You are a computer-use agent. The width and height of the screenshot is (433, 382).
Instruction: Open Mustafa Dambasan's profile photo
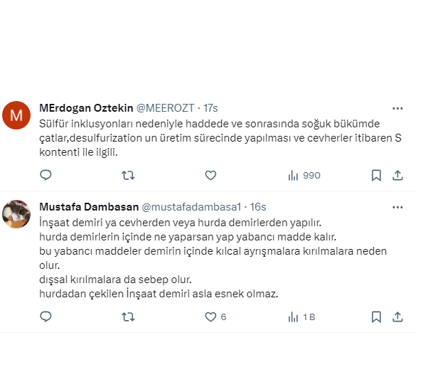(17, 213)
